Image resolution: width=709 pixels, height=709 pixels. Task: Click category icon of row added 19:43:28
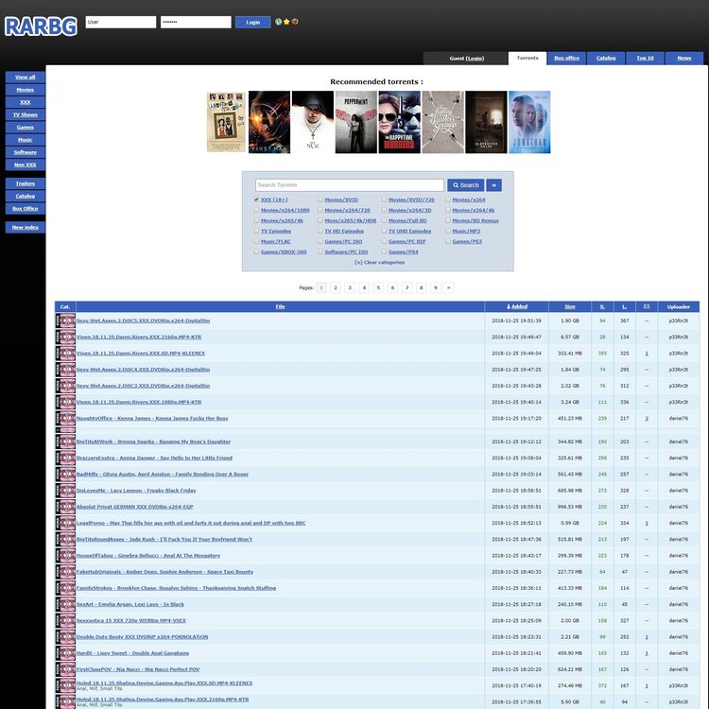click(65, 386)
